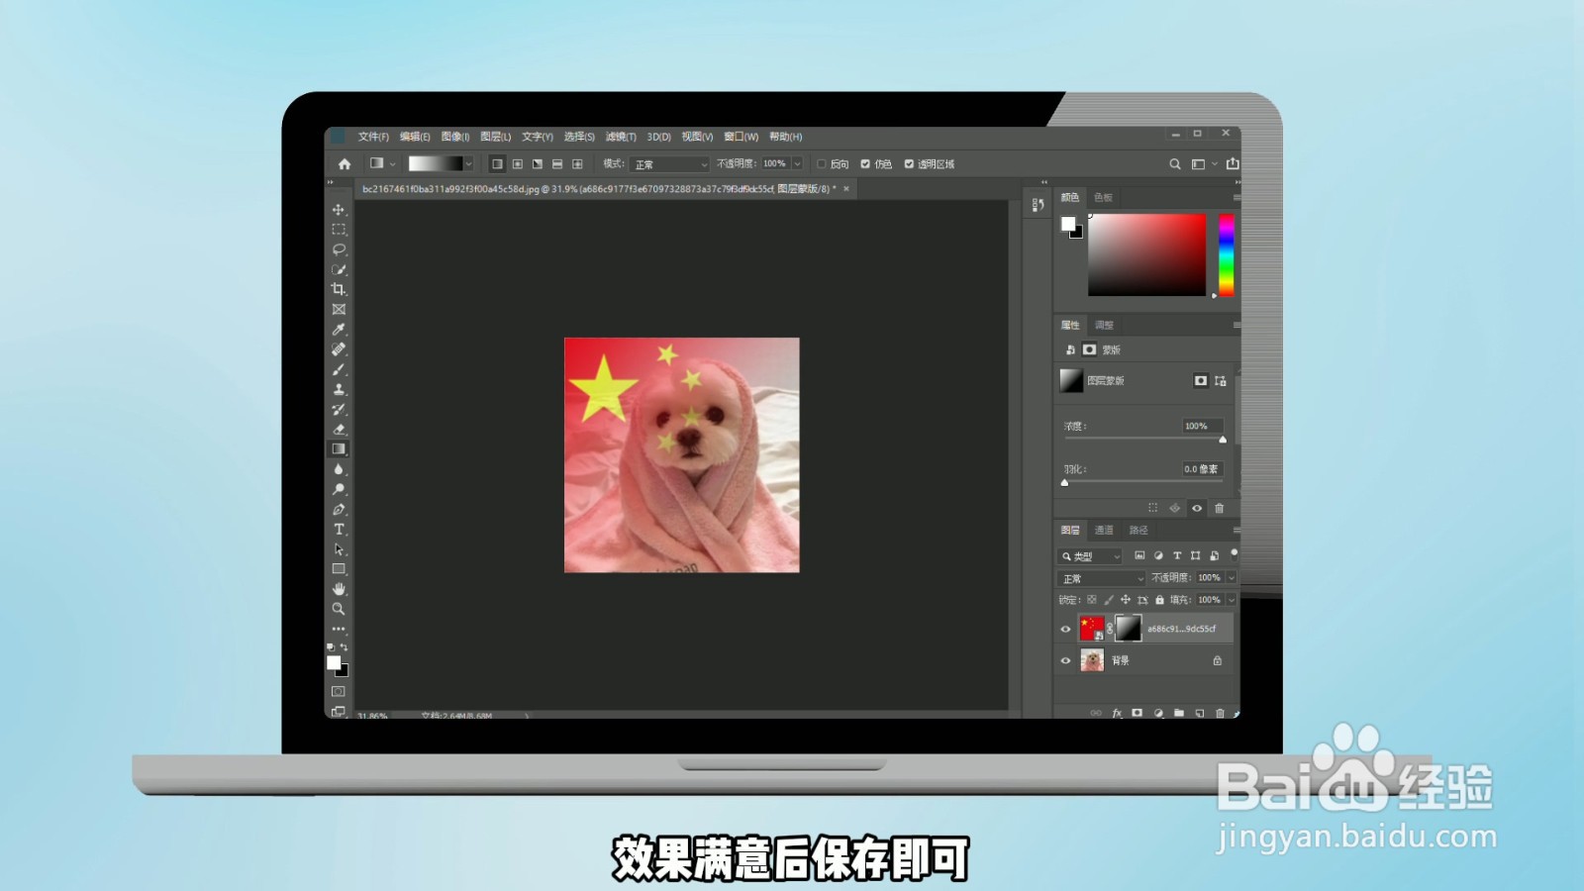Image resolution: width=1584 pixels, height=891 pixels.
Task: Open the gradient picker dropdown arrow
Action: [x=468, y=164]
